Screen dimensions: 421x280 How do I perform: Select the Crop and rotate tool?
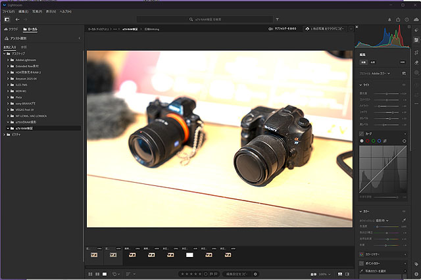click(416, 51)
